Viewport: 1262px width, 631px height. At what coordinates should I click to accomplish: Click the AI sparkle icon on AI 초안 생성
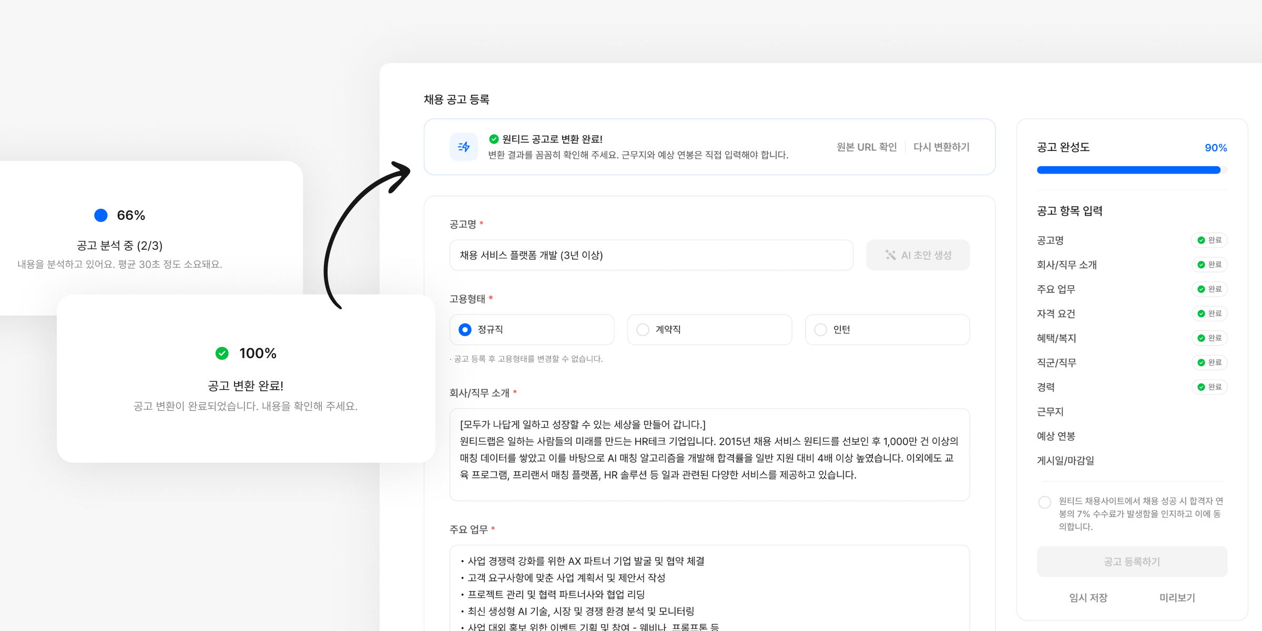pyautogui.click(x=890, y=255)
